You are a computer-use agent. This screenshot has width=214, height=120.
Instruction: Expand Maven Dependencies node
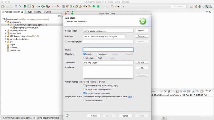pyautogui.click(x=6, y=39)
